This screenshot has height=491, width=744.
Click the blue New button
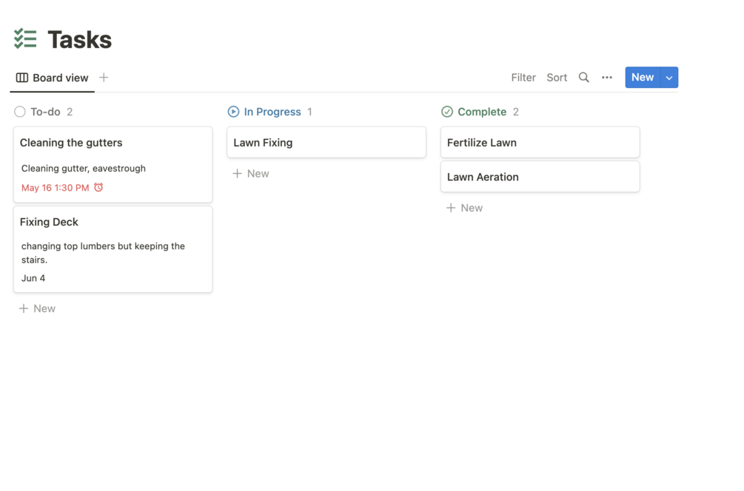[642, 78]
